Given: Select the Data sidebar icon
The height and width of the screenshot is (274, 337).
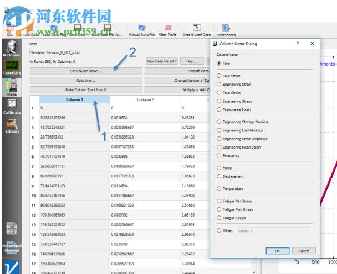Looking at the screenshot, I should pyautogui.click(x=12, y=87).
